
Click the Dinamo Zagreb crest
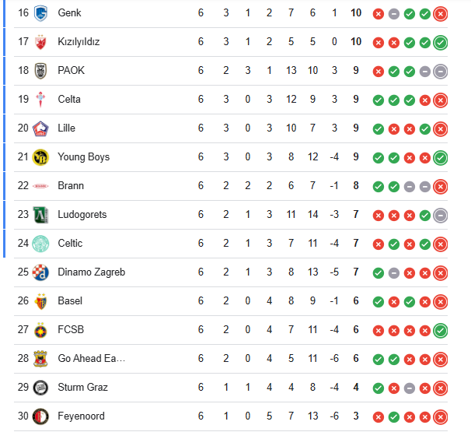(41, 272)
